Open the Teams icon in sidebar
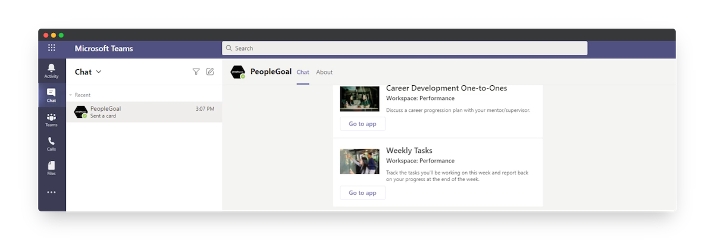 click(x=52, y=120)
